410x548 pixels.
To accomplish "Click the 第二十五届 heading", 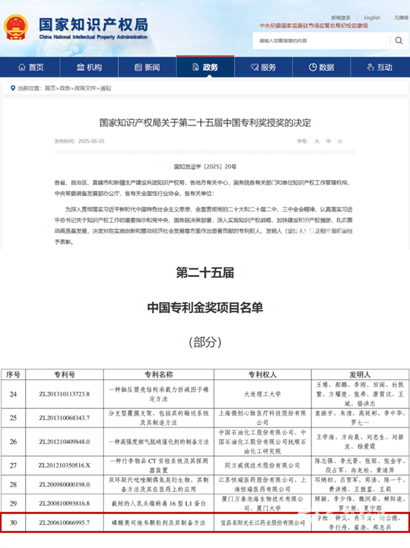I will [x=205, y=272].
